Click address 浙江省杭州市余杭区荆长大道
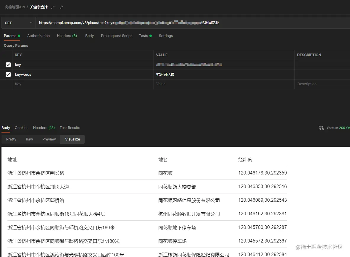This screenshot has width=350, height=257. point(38,187)
